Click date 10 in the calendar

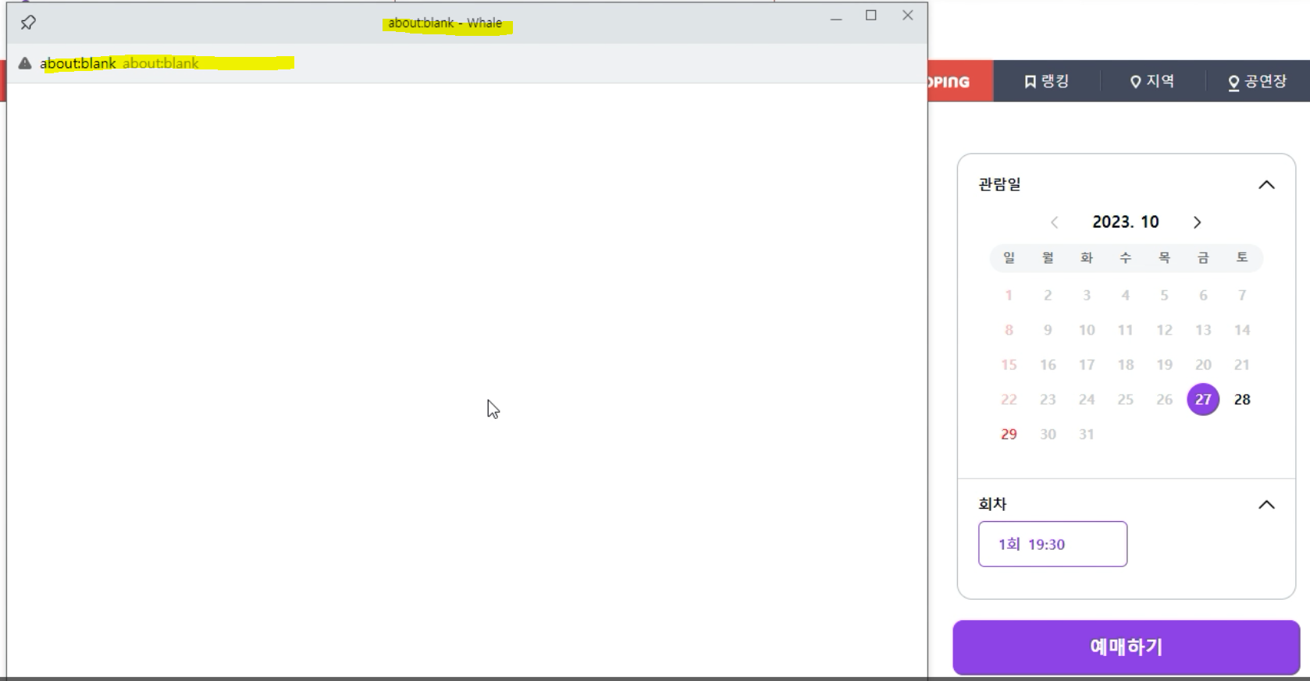coord(1087,330)
